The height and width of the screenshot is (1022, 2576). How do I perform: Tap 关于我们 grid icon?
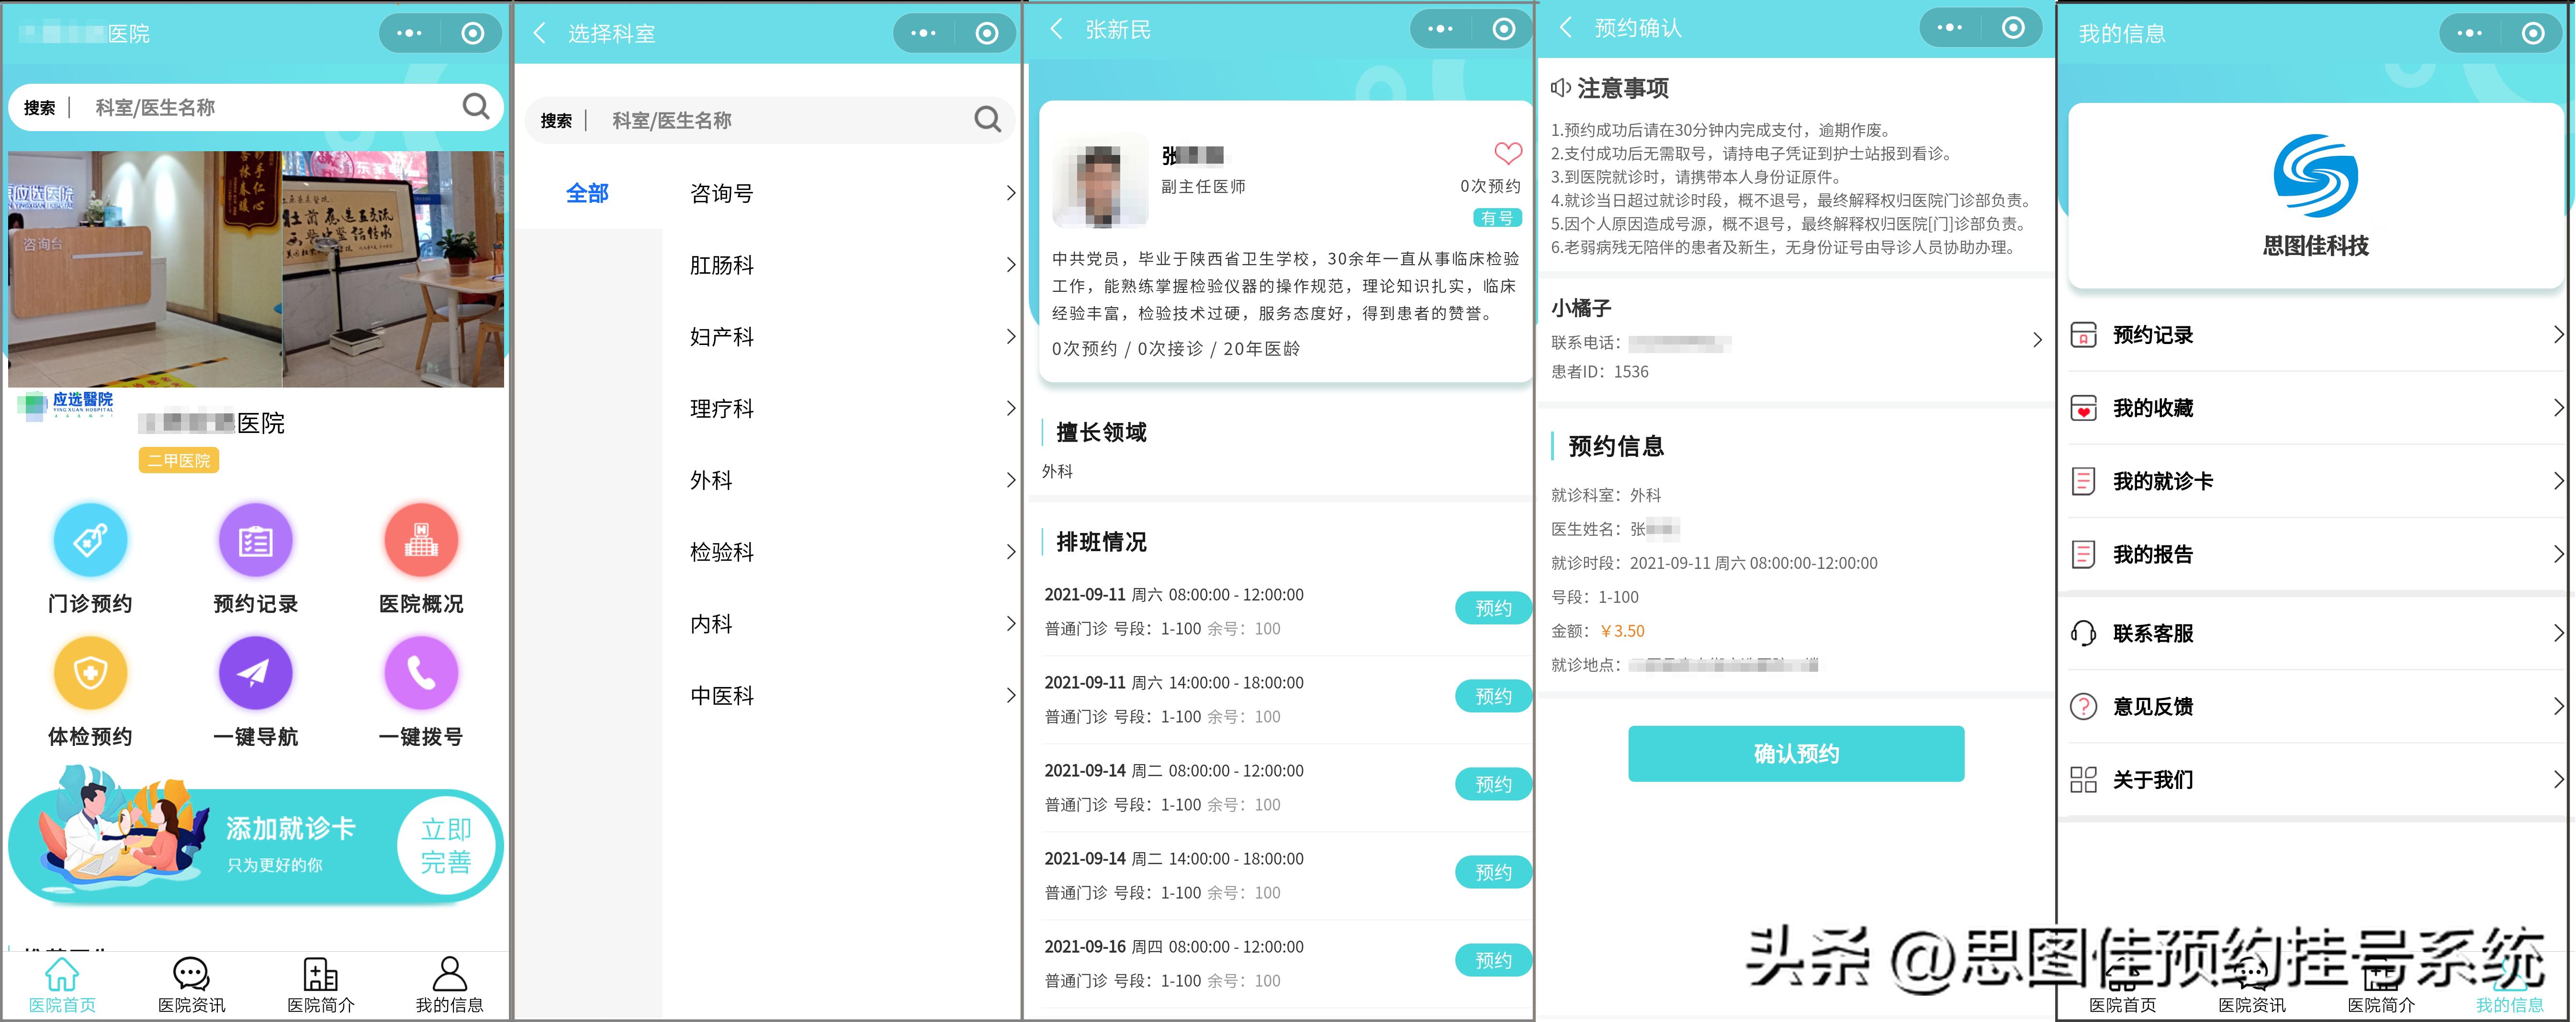[2083, 779]
